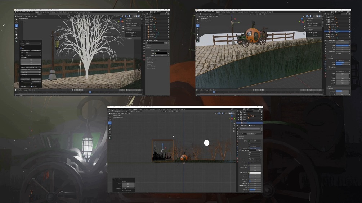
Task: Switch to Modeling workspace tab in bottom window
Action: pyautogui.click(x=135, y=109)
